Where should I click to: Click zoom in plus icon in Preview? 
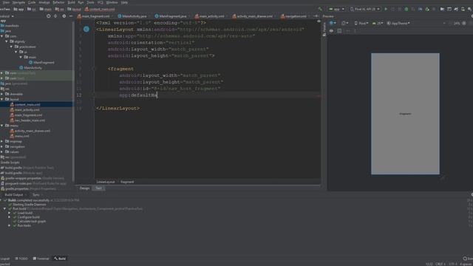pos(464,23)
